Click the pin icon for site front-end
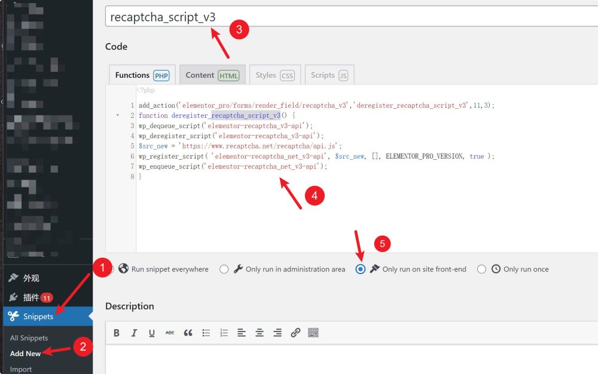Screen dimensions: 598x374 pos(374,269)
